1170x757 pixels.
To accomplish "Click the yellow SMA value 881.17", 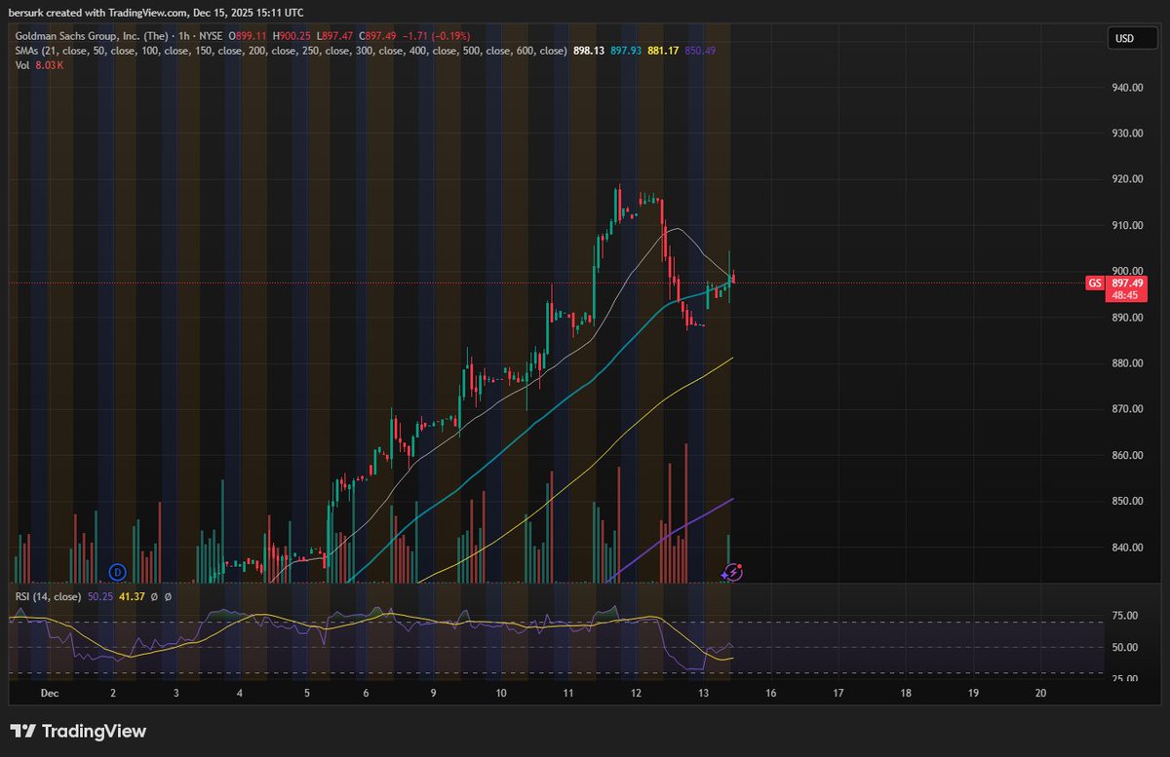I will [x=665, y=50].
